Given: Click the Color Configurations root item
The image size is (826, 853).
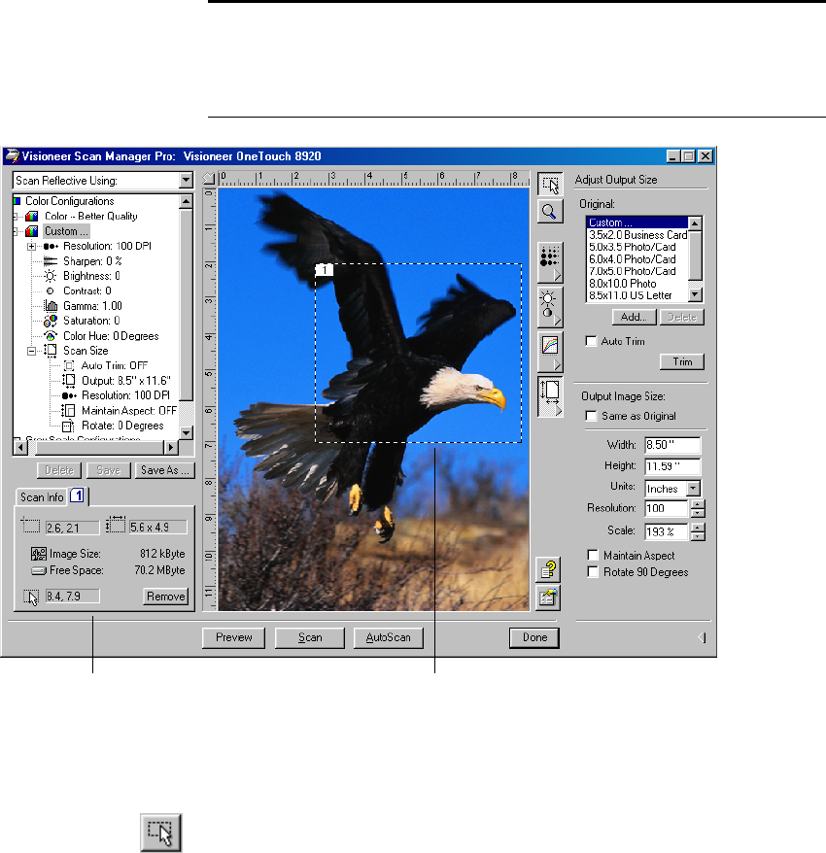Looking at the screenshot, I should coord(70,201).
